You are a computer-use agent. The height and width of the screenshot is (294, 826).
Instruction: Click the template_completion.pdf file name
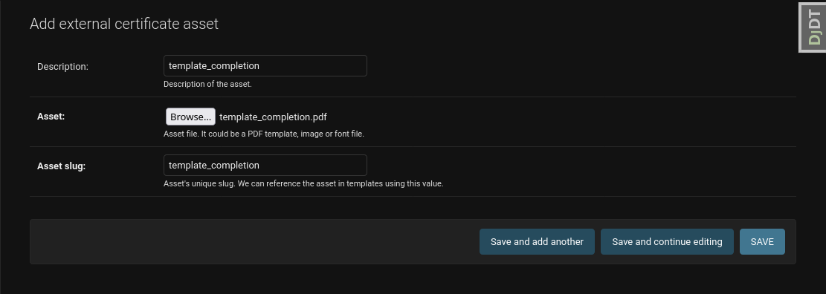point(273,117)
